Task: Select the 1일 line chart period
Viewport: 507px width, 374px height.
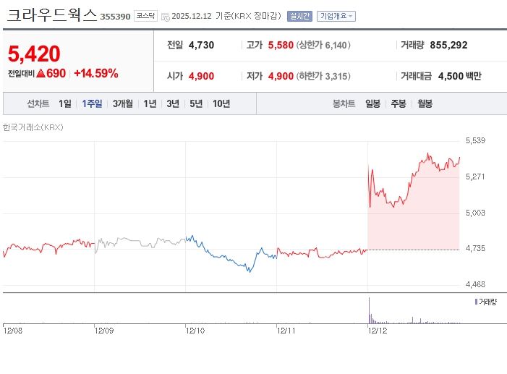Action: [65, 103]
